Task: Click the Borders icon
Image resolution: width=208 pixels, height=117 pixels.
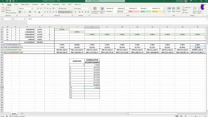Action: pyautogui.click(x=30, y=12)
